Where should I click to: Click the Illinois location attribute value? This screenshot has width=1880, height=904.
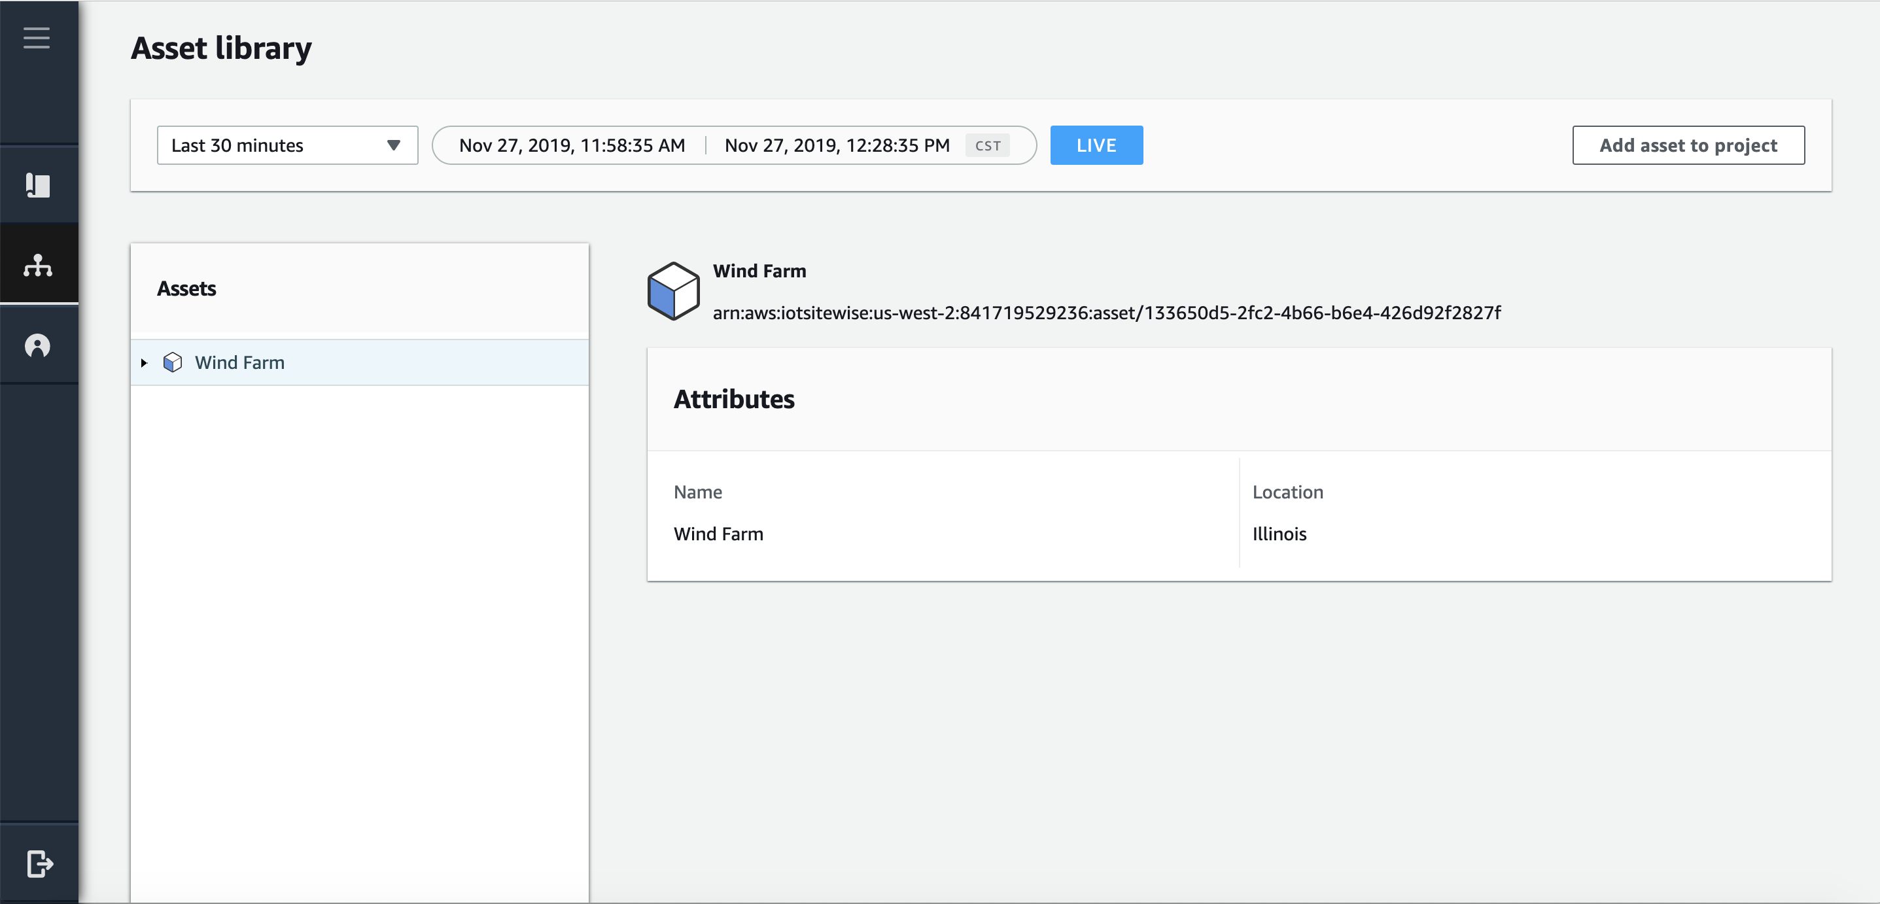tap(1279, 534)
